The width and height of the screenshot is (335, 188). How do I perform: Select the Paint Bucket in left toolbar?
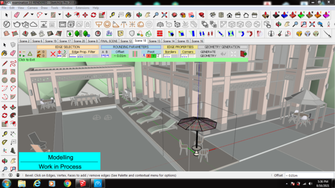pyautogui.click(x=4, y=53)
